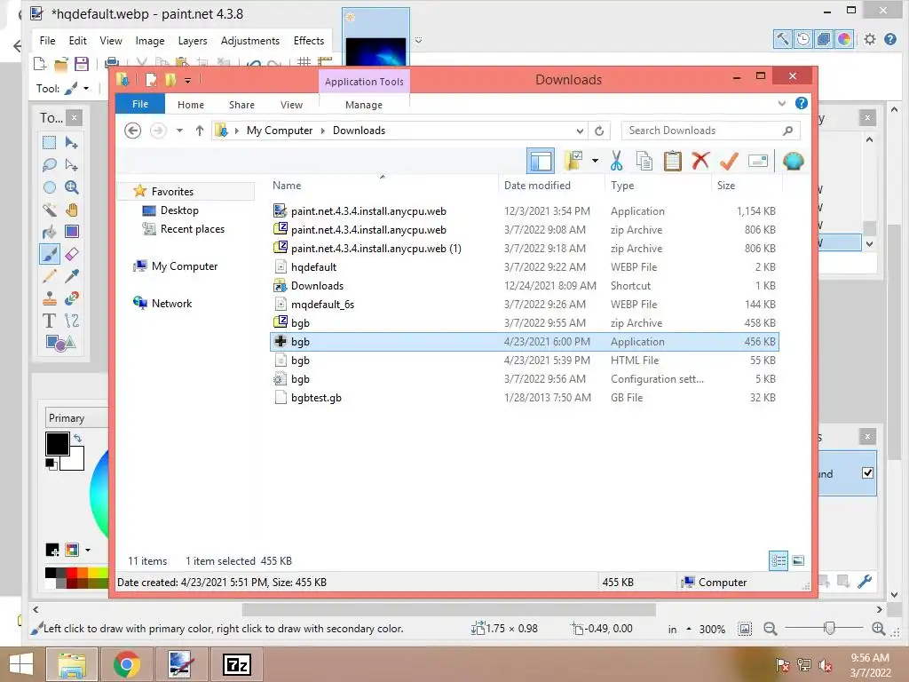
Task: Click the Rename icon in Explorer toolbar
Action: [758, 161]
